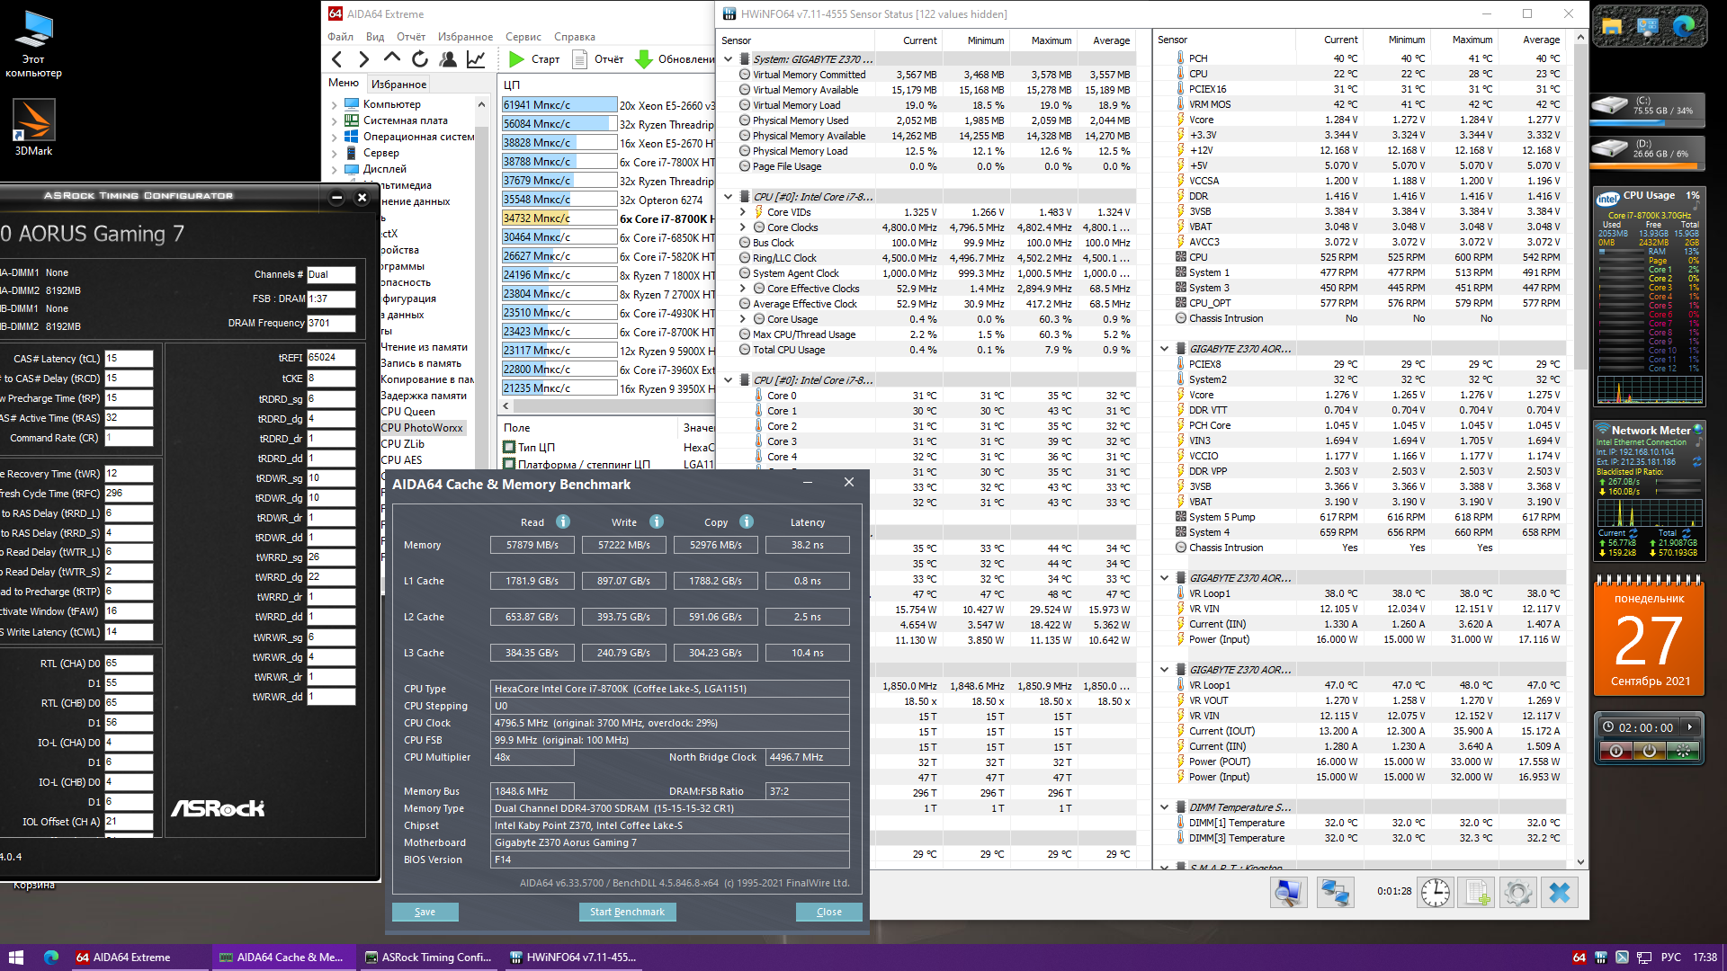This screenshot has height=971, width=1727.
Task: Click the DRAM Frequency field
Action: tap(330, 323)
